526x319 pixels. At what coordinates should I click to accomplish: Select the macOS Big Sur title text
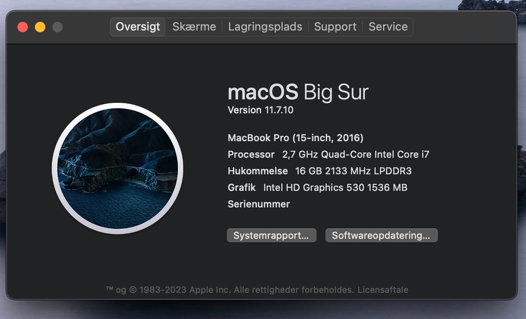pyautogui.click(x=298, y=92)
